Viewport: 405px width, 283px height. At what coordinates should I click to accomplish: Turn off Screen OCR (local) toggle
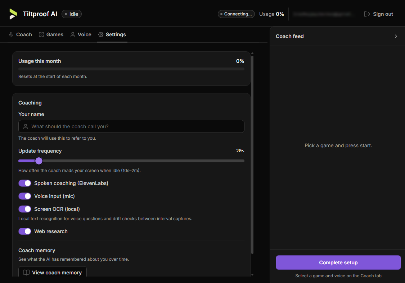click(25, 209)
